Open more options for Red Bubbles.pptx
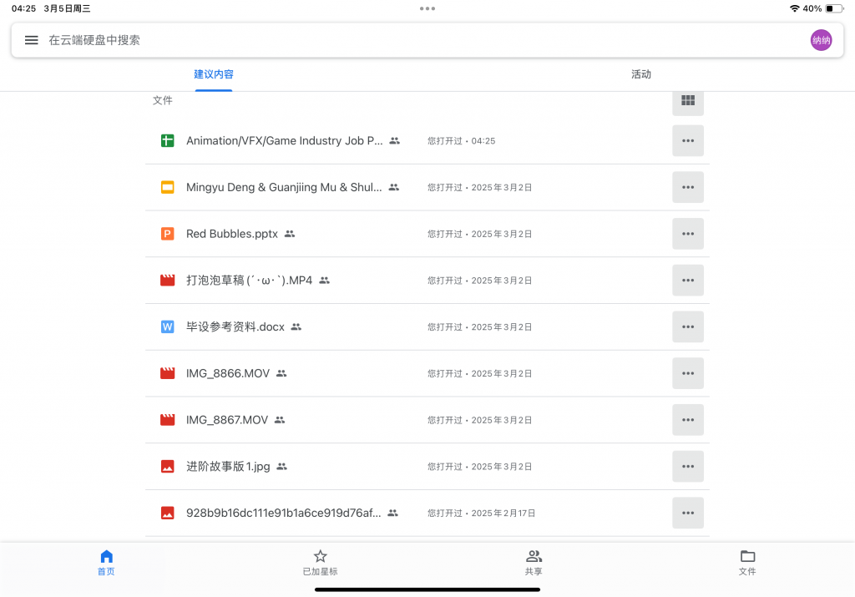 tap(687, 234)
